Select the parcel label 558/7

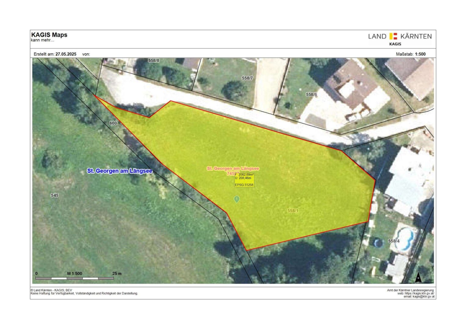point(247,78)
